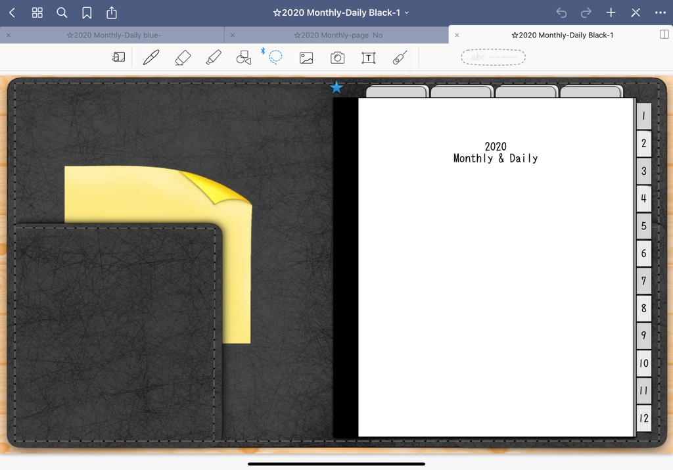
Task: Jump to month 2 side tab
Action: [x=644, y=143]
